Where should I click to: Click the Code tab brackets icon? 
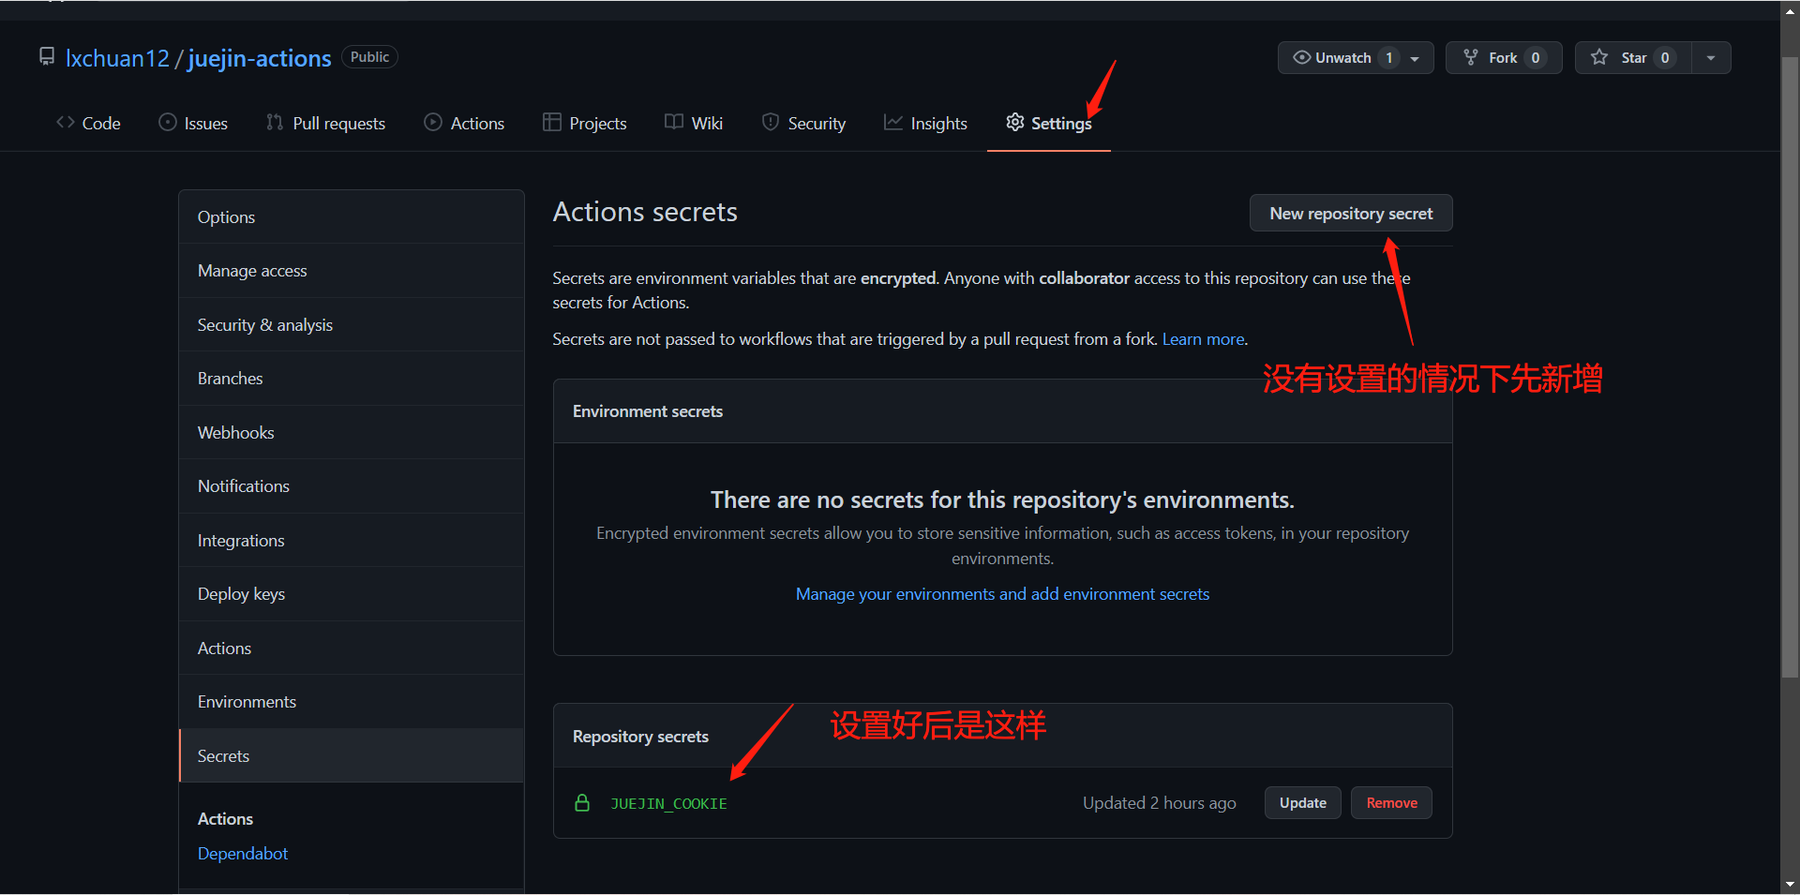point(66,123)
